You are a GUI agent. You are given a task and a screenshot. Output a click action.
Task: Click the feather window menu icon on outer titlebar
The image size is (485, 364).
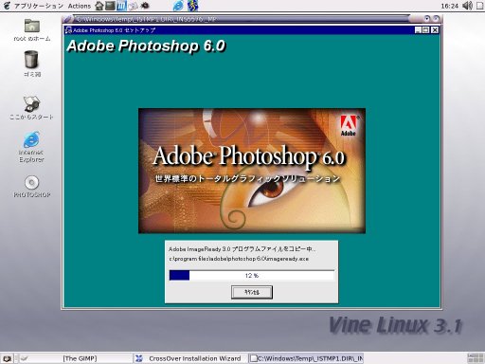pos(68,19)
